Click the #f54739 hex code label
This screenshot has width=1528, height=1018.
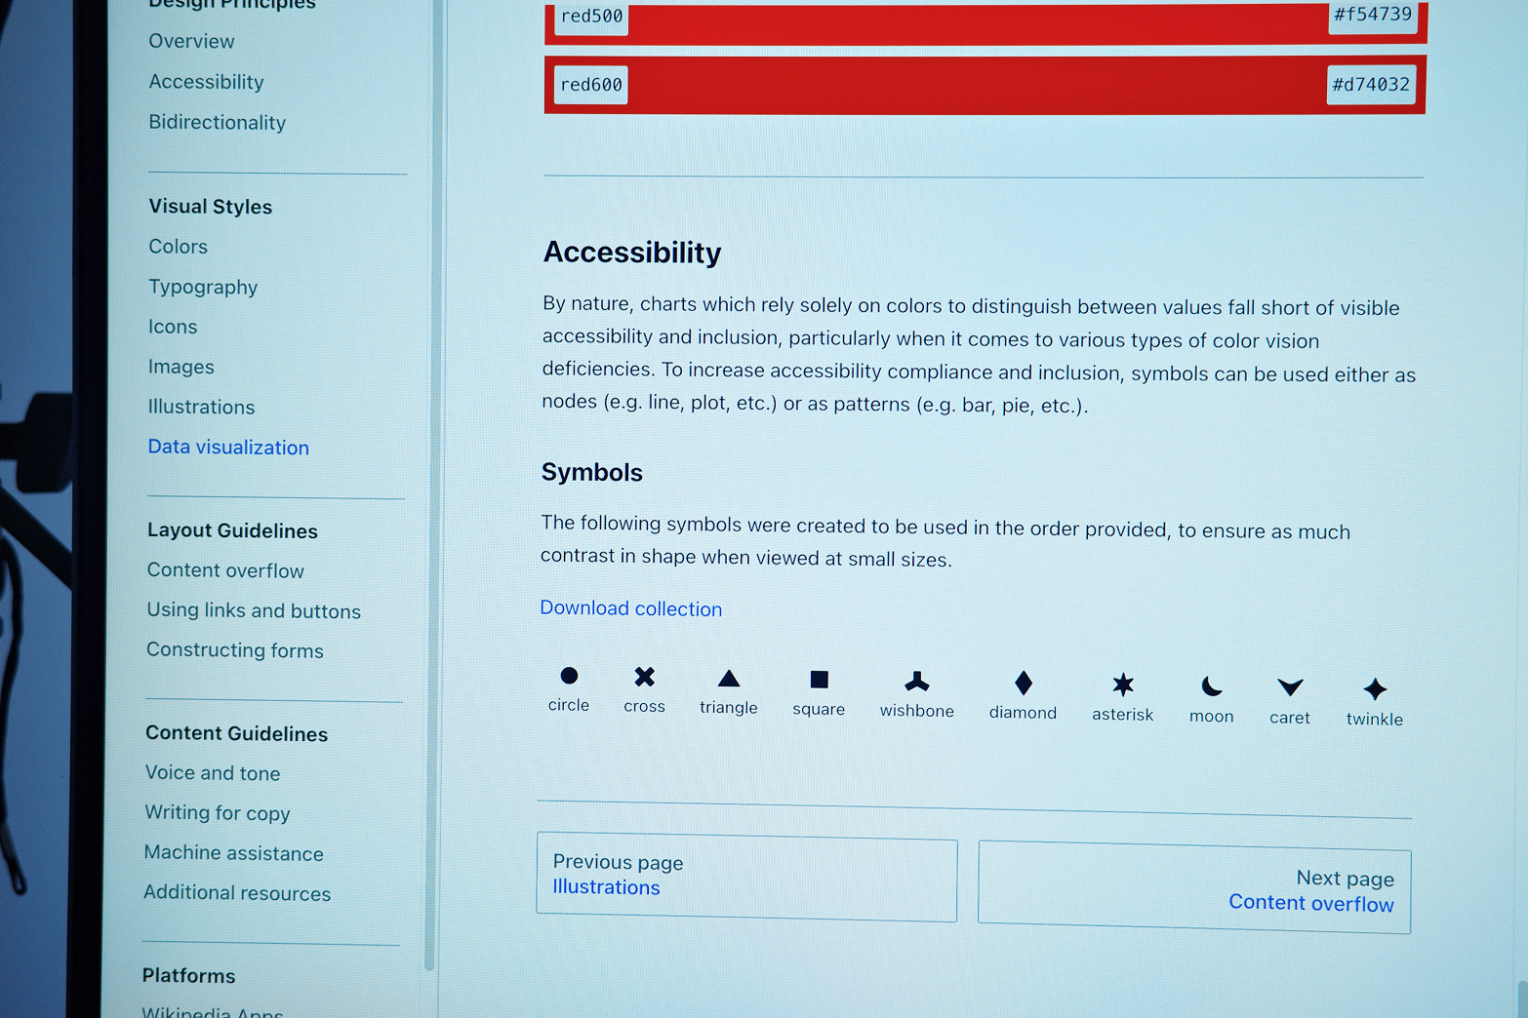pos(1373,16)
